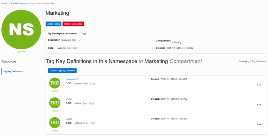
Task: Click the pencil edit icon beside Description
Action: [80, 40]
